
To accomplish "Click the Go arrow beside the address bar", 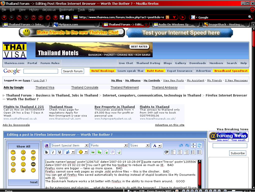I will (x=183, y=17).
